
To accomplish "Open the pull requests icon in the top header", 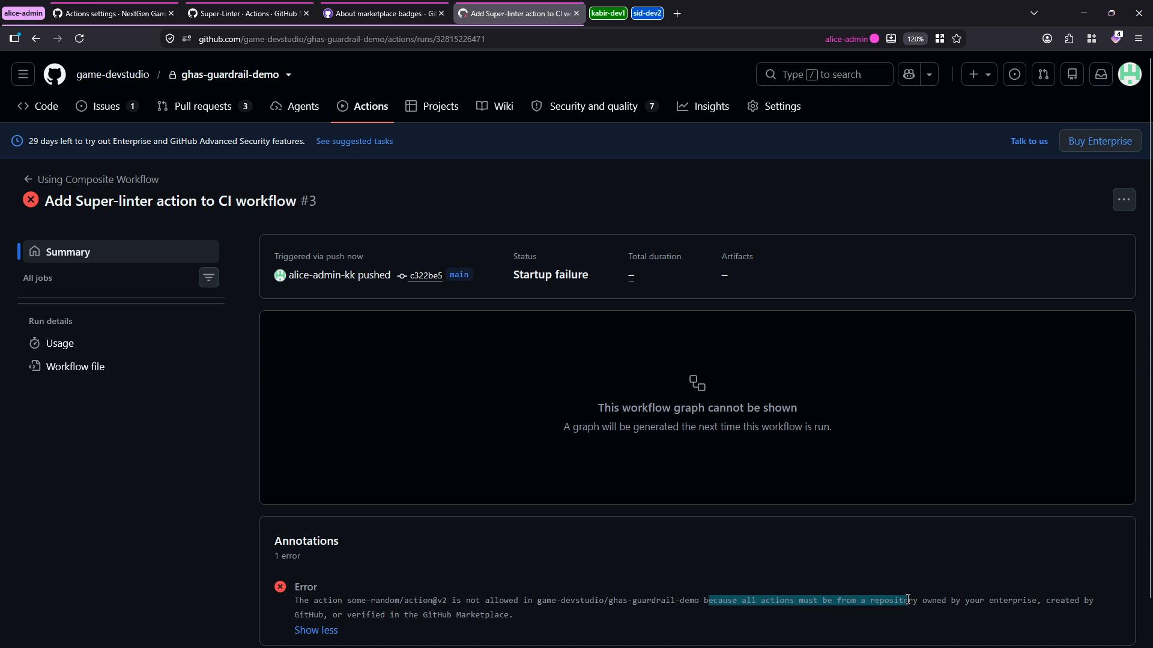I will coord(1043,74).
